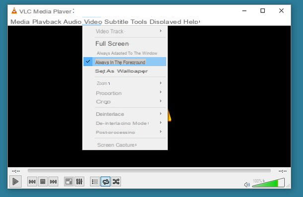Skip to previous track button
The height and width of the screenshot is (197, 303).
tap(32, 182)
